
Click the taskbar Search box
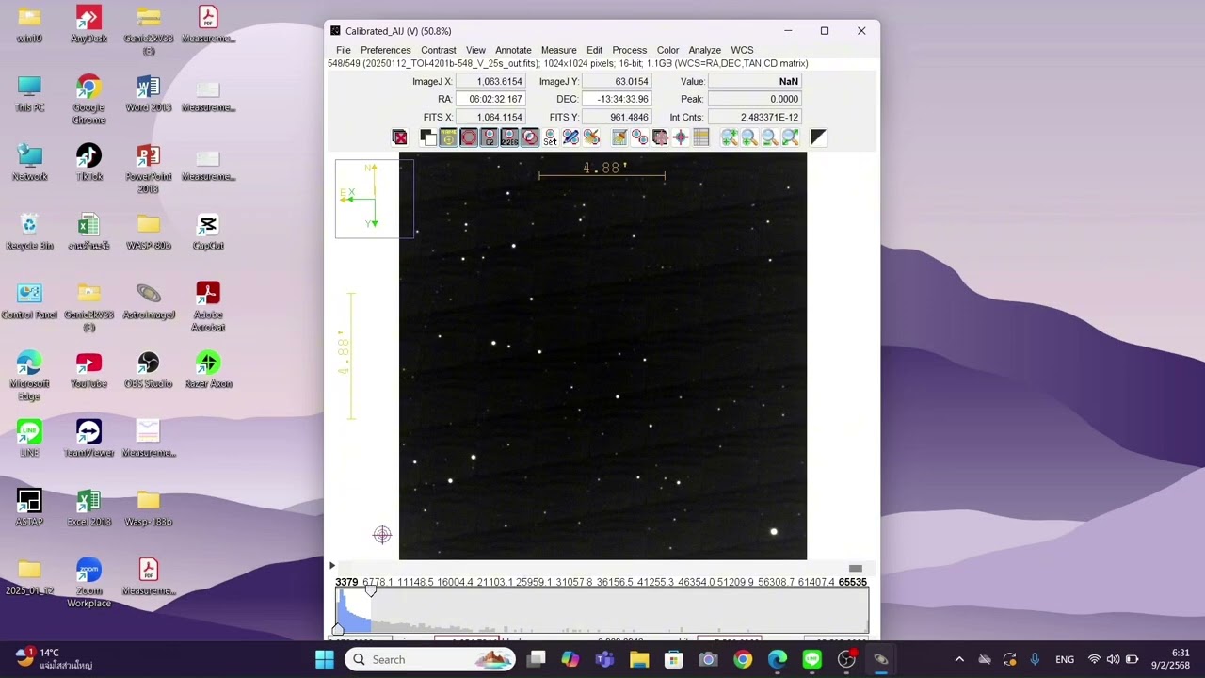click(x=430, y=659)
